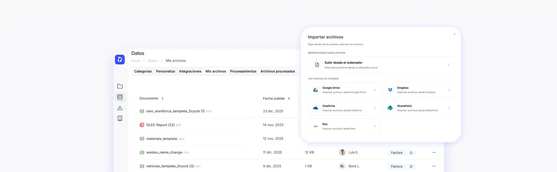Click the Dropbox logo icon
This screenshot has height=172, width=557.
point(390,90)
